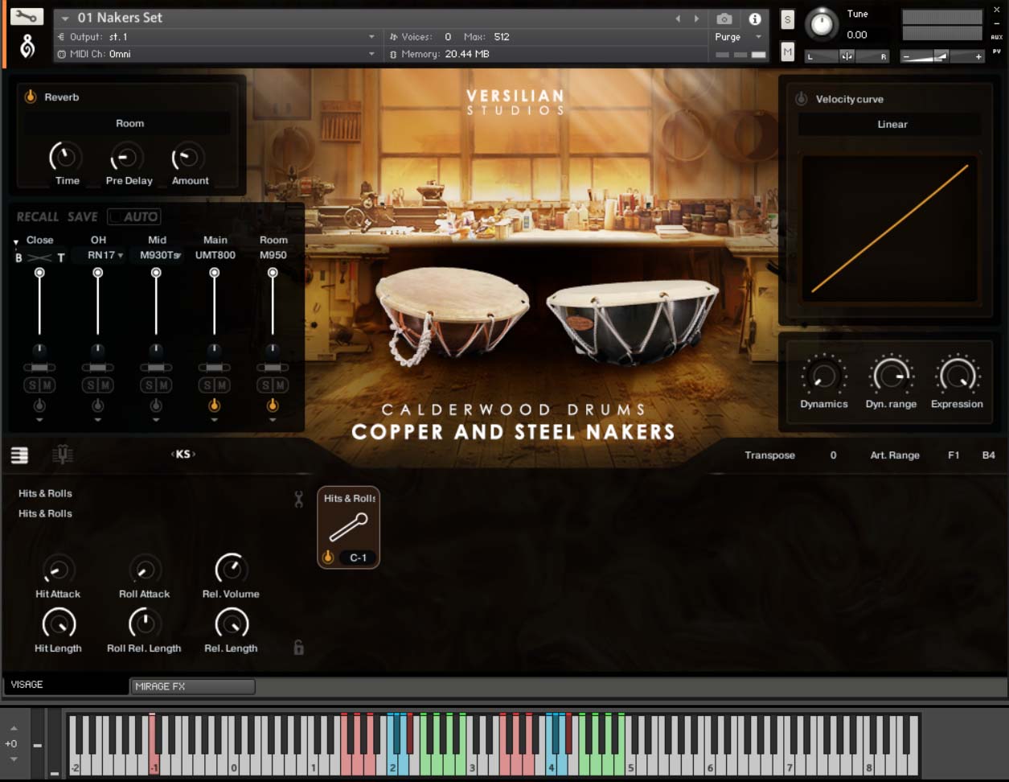Select the Hits & Rolls mallet articulation tile
1009x782 pixels.
348,527
